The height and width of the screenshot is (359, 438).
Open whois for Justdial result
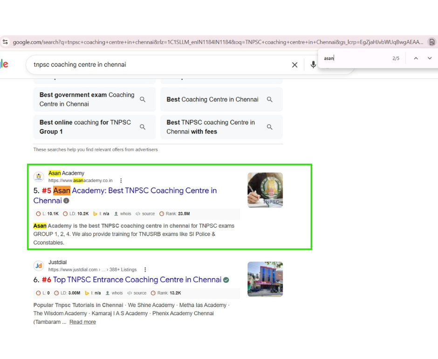[114, 293]
